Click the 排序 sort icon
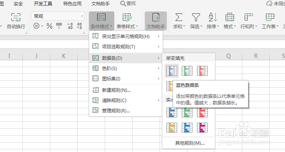 point(213,17)
